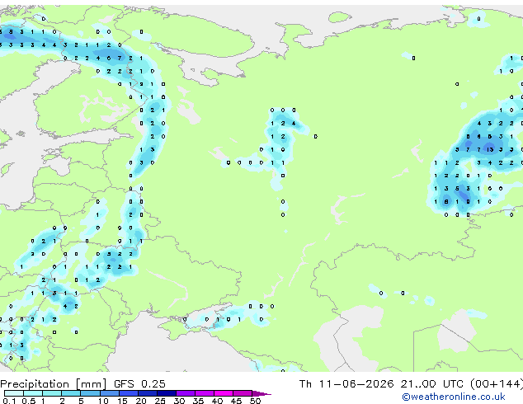Click the "GFS 0.25" model label
Viewport: 523px width, 404px height.
(x=139, y=384)
